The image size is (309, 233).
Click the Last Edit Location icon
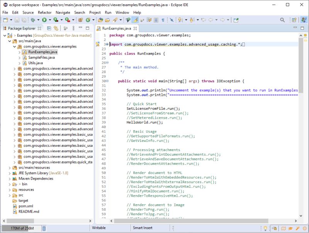click(204, 20)
